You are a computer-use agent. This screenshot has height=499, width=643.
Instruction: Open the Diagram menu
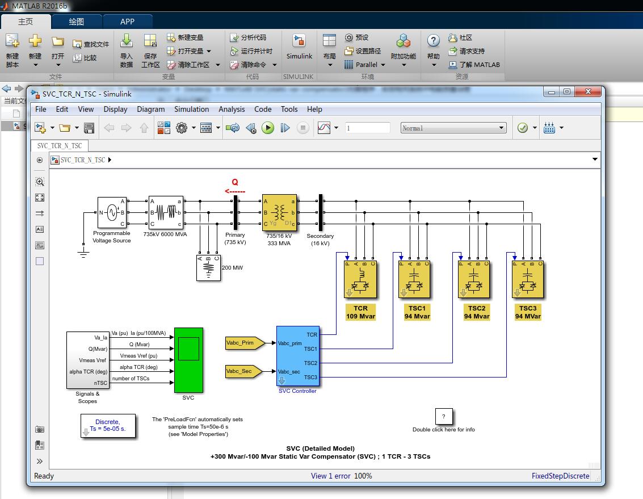coord(151,109)
